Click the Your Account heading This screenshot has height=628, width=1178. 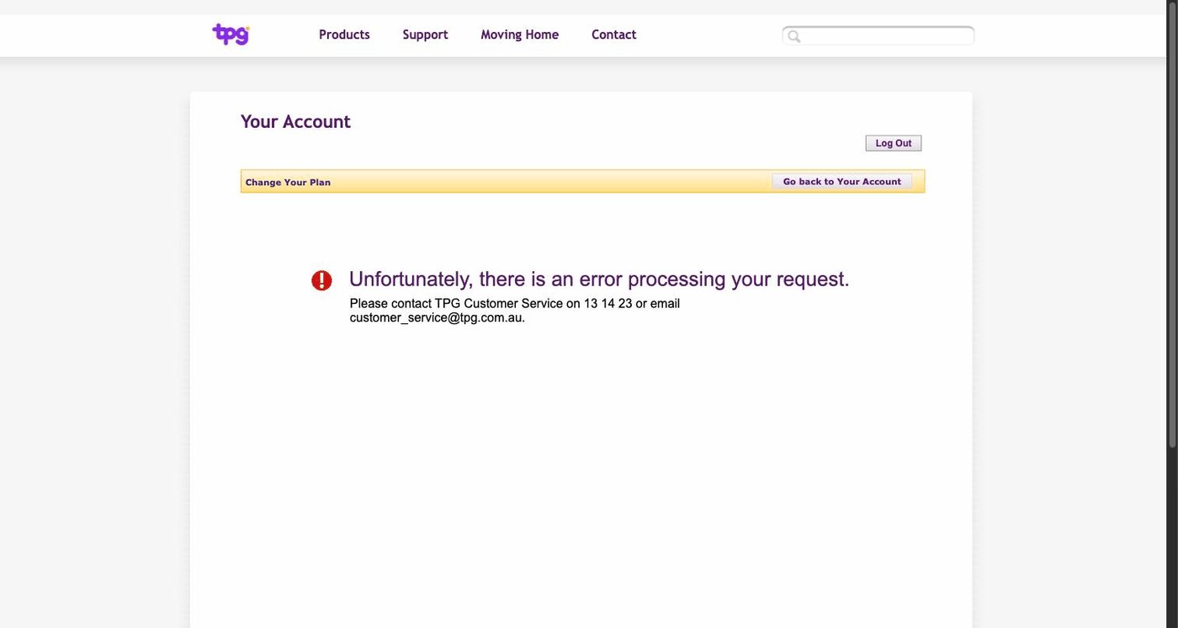(x=295, y=121)
